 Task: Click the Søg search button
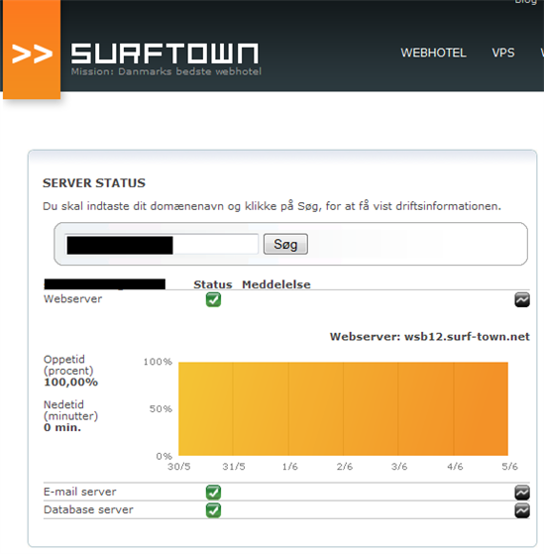(285, 244)
